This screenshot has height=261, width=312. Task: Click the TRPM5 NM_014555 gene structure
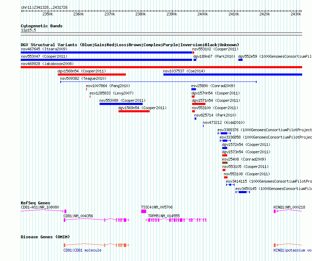[176, 220]
